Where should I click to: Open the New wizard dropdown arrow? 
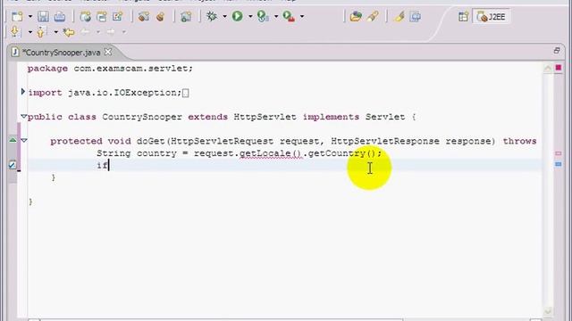pos(30,17)
